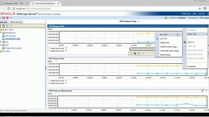The width and height of the screenshot is (209, 117).
Task: Click the Ms2 chart horizontal scroll bar
Action: point(142,49)
